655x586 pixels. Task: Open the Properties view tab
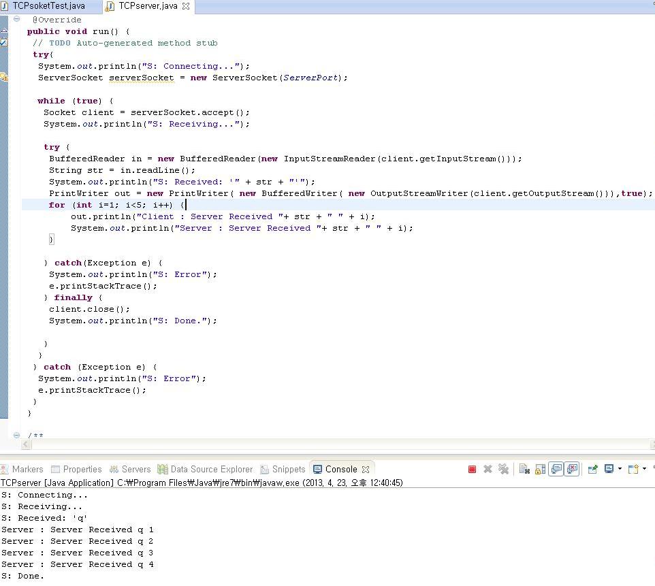(76, 469)
